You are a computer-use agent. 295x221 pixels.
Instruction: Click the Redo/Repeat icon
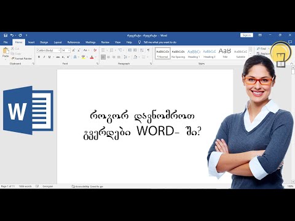(20, 35)
